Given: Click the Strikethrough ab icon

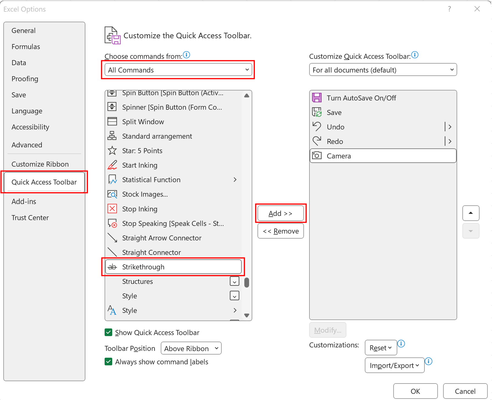Looking at the screenshot, I should [112, 267].
